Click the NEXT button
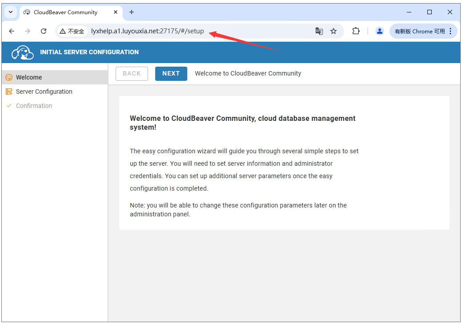Image resolution: width=462 pixels, height=323 pixels. click(x=171, y=74)
